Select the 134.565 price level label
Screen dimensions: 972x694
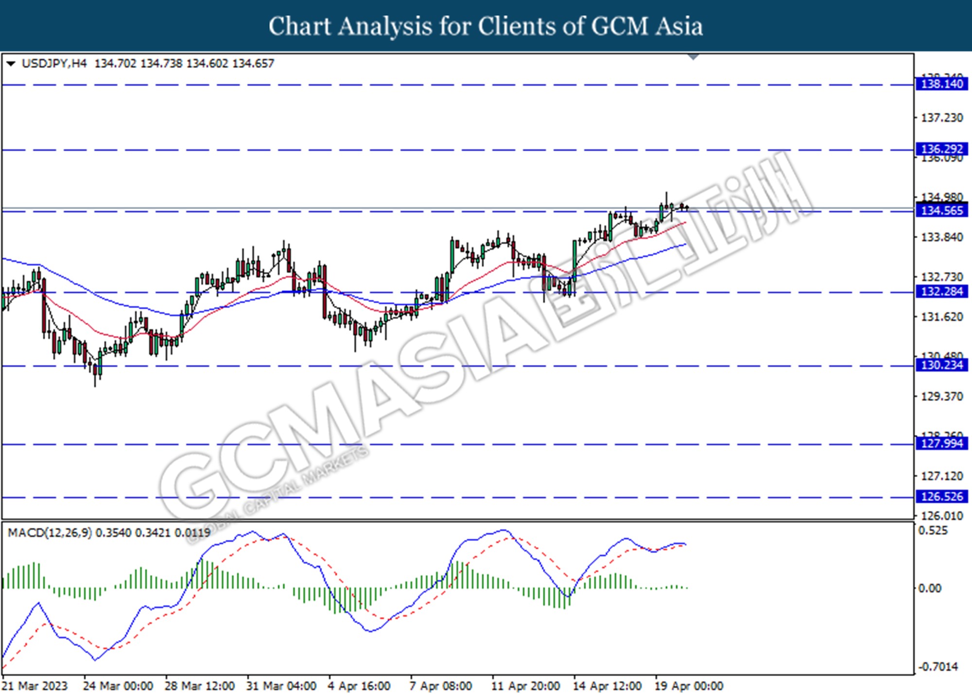942,210
